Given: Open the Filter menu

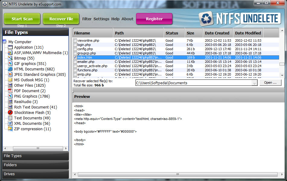Looking at the screenshot, I should pos(87,19).
